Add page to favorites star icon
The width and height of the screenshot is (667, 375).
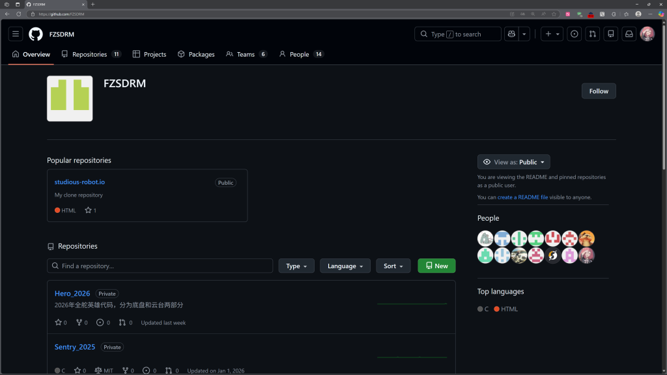554,14
